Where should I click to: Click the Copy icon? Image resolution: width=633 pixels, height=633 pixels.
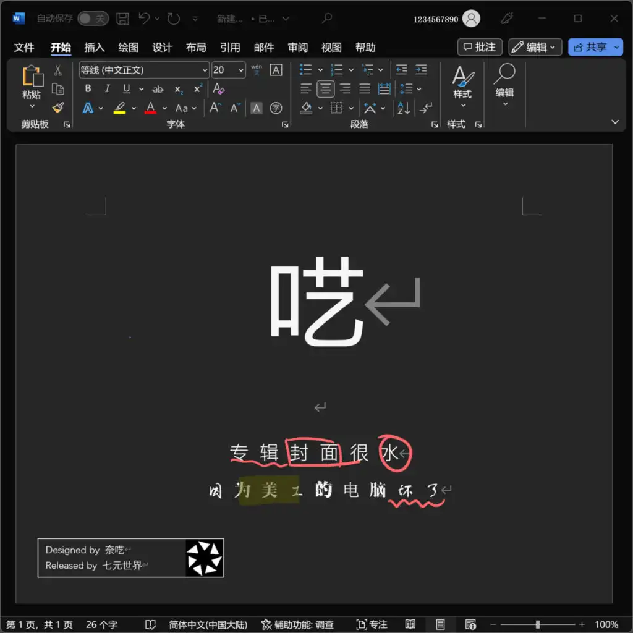[57, 89]
